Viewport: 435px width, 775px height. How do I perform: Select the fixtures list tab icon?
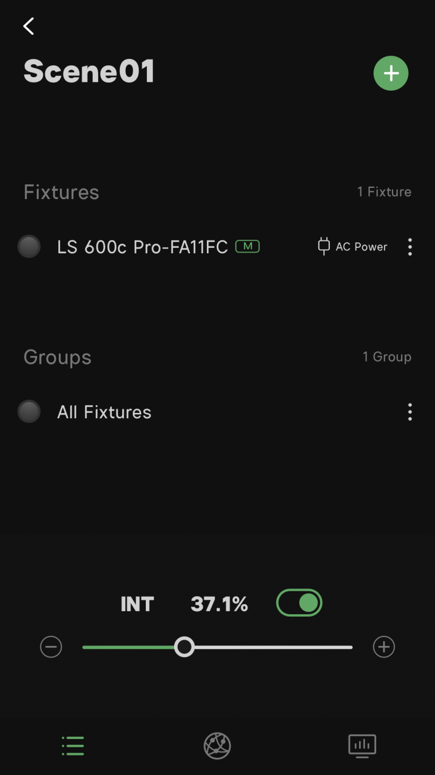[73, 746]
